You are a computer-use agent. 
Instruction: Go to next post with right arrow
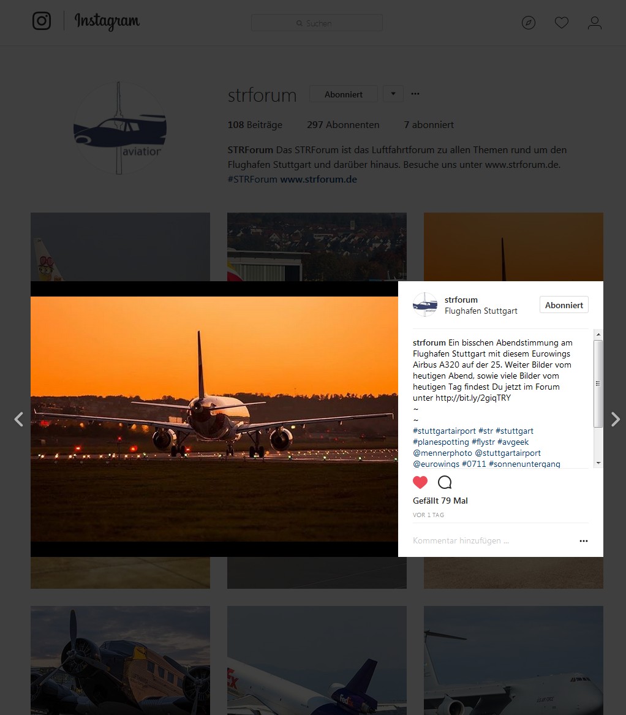[615, 419]
